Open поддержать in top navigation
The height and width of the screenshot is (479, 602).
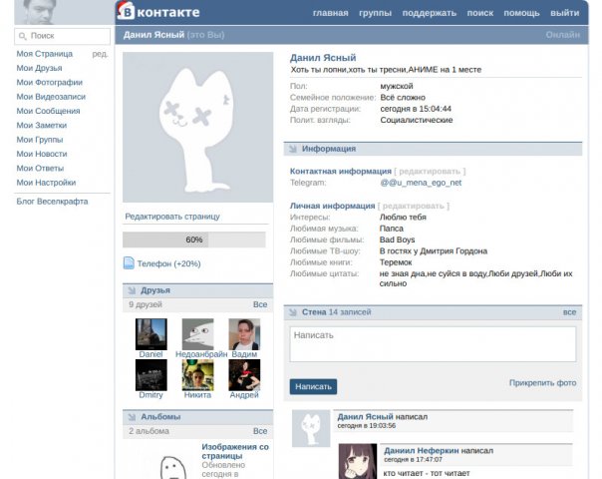pos(430,13)
